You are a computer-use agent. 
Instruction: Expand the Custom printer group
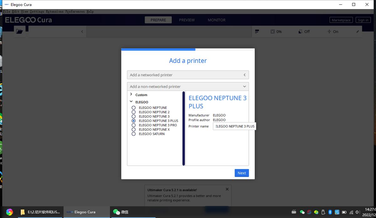coord(131,95)
